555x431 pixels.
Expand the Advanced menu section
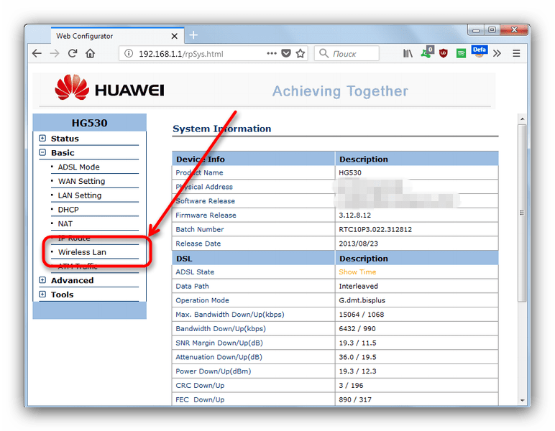pos(42,280)
